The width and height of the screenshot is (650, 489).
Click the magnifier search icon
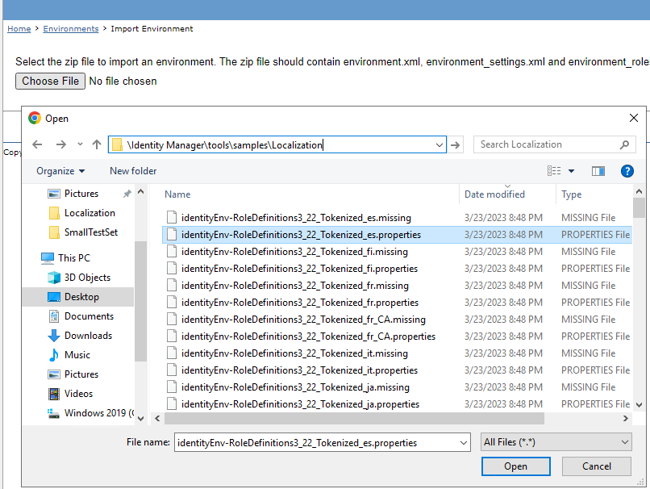[x=624, y=144]
